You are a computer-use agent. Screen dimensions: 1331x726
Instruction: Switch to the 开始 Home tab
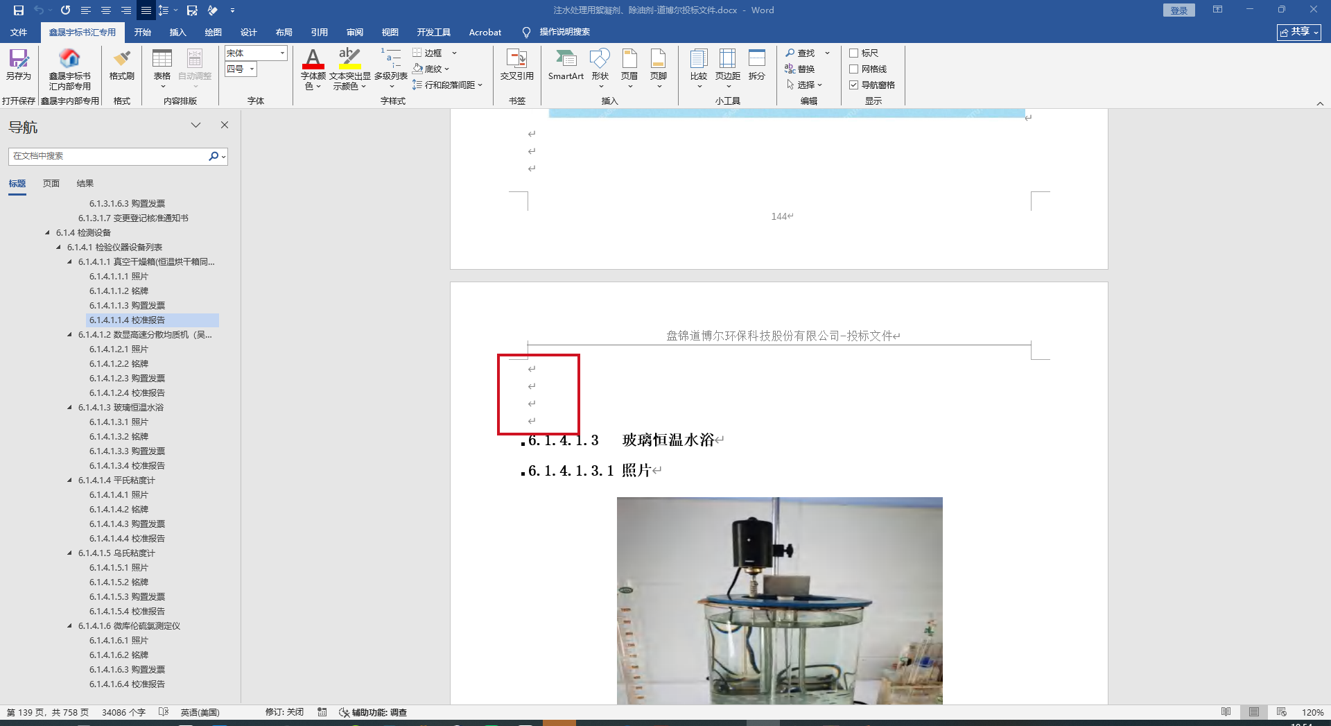coord(143,32)
